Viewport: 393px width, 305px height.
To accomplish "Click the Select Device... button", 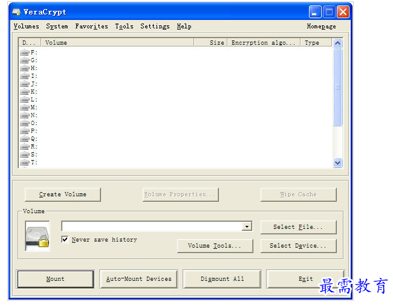I will (x=298, y=246).
